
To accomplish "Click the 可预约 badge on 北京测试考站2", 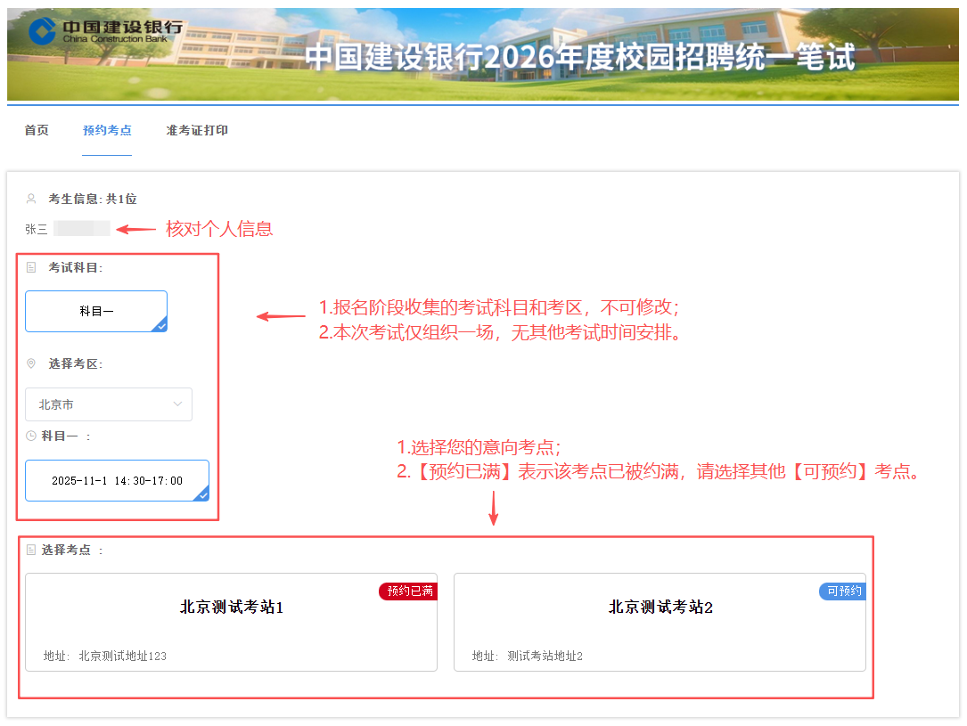I will 841,591.
